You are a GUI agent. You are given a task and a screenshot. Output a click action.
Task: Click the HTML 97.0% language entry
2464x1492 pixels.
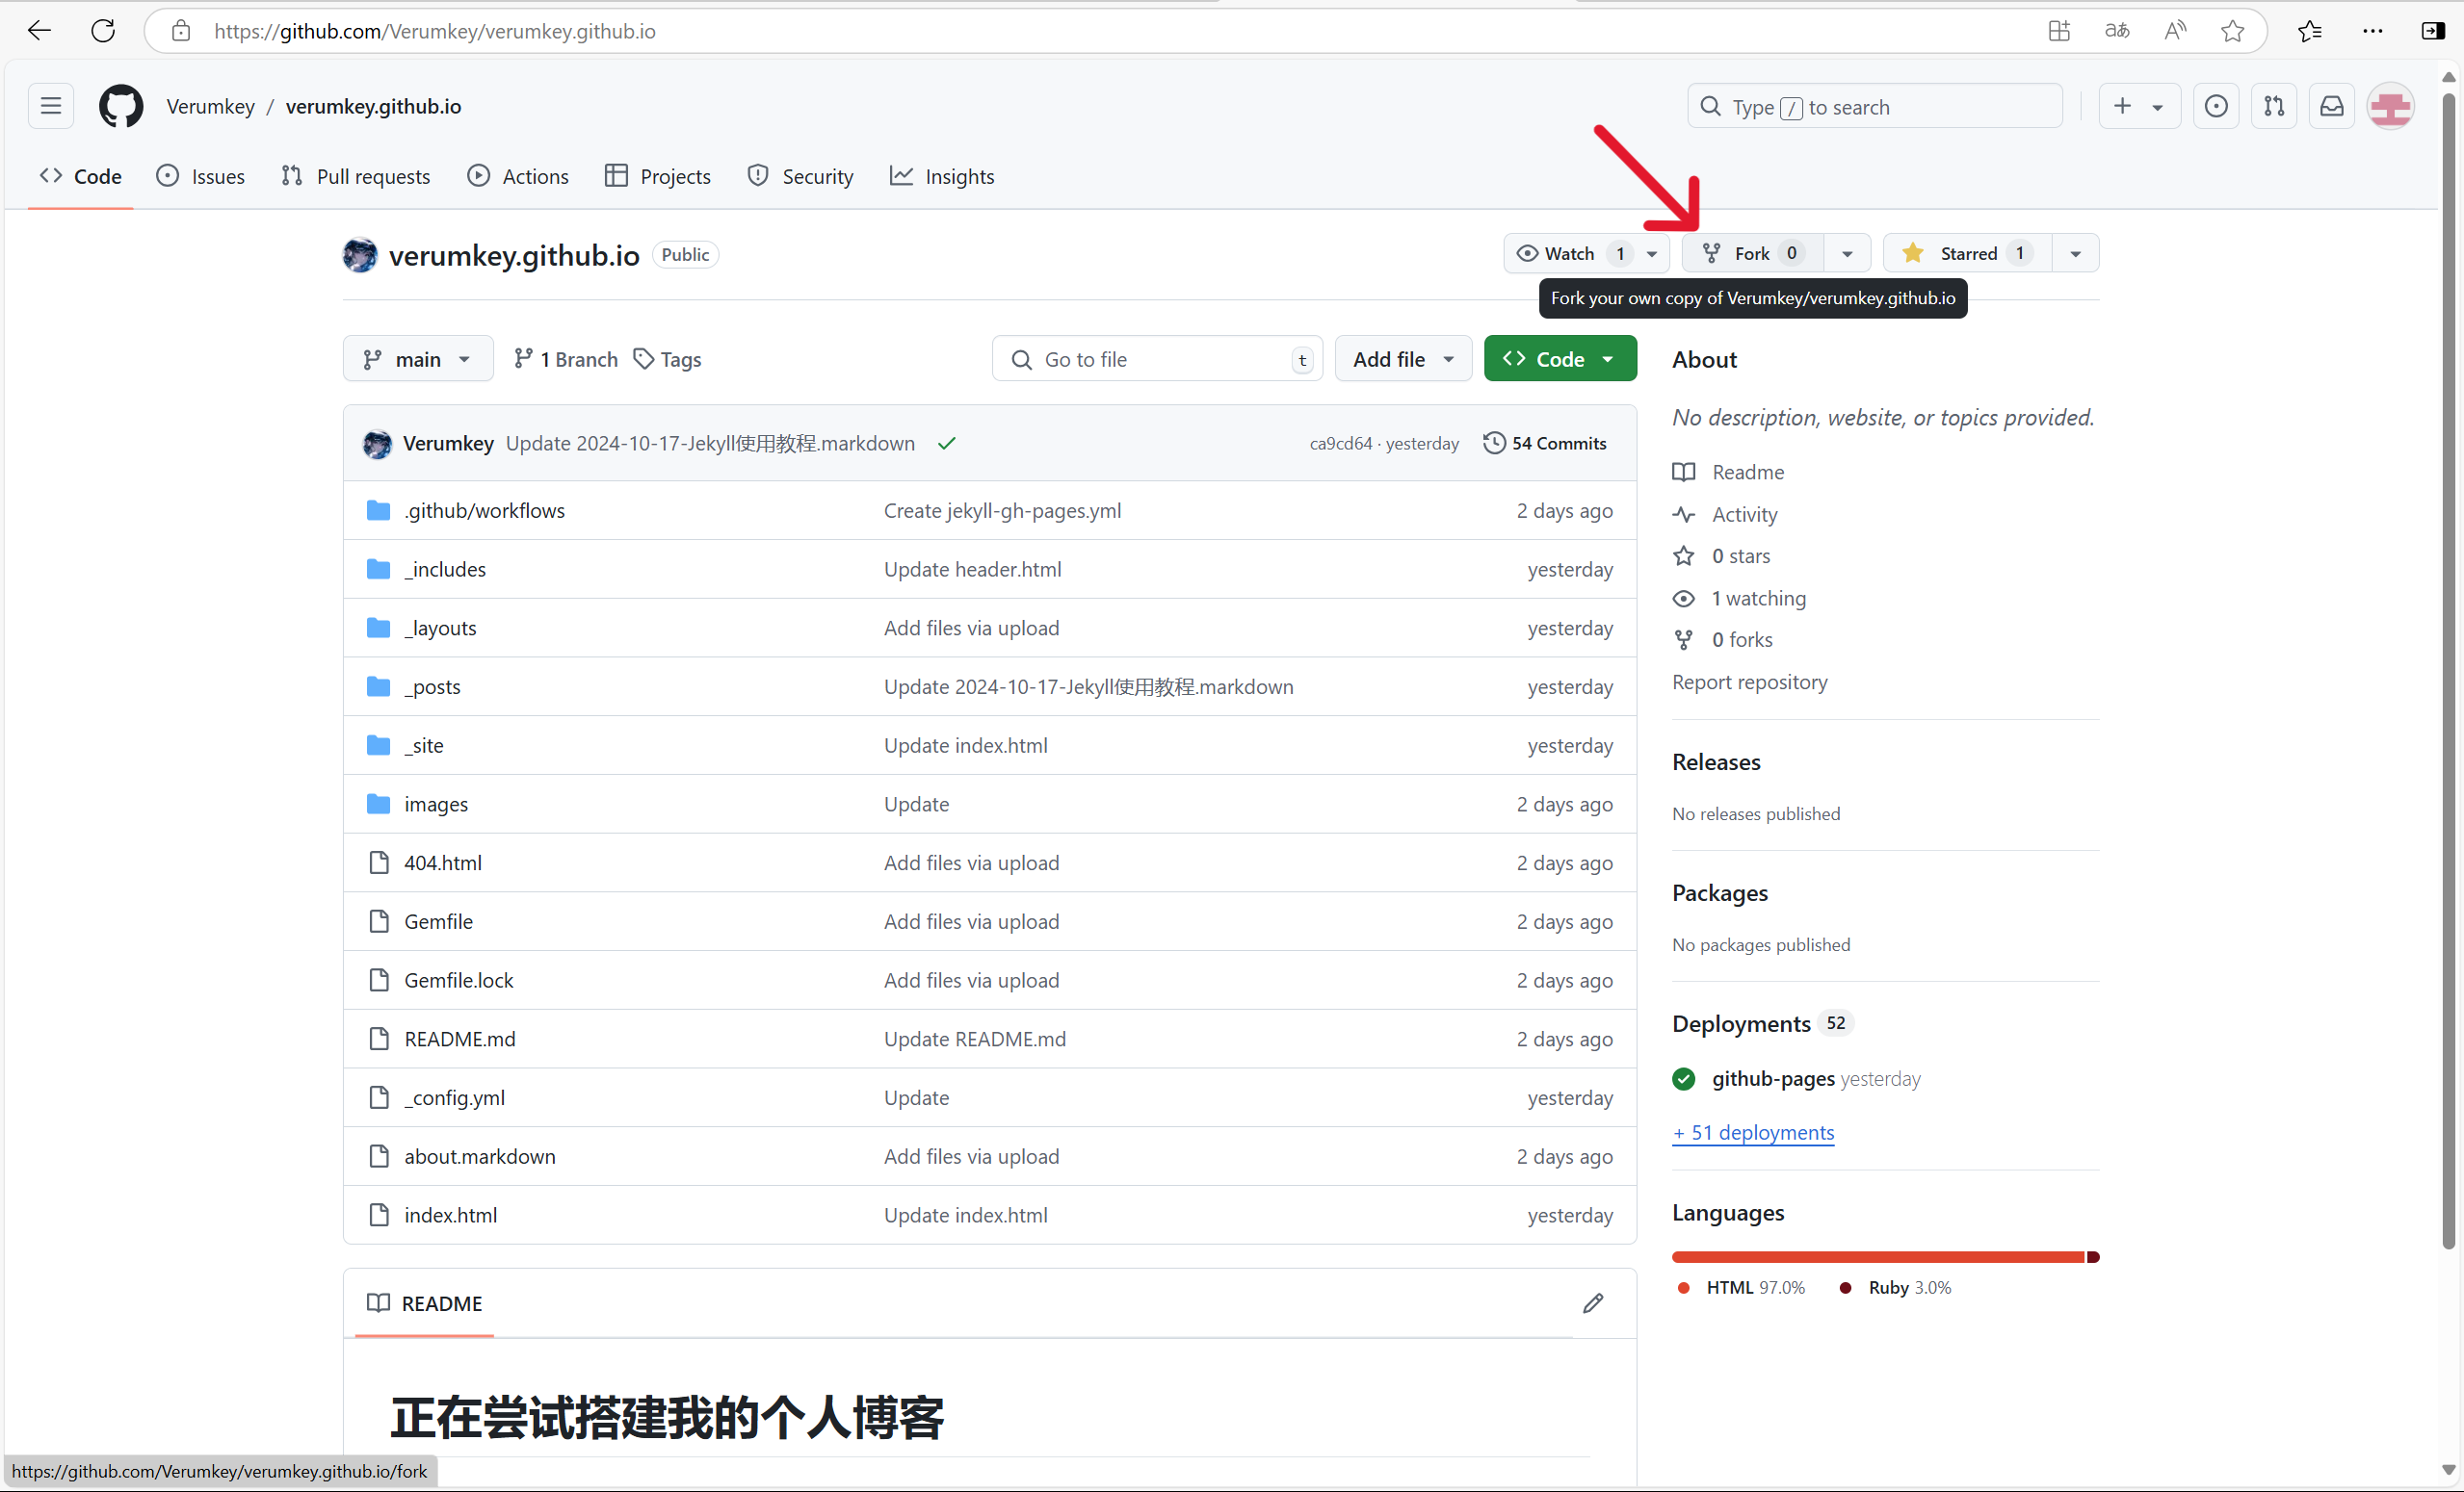[x=1742, y=1288]
